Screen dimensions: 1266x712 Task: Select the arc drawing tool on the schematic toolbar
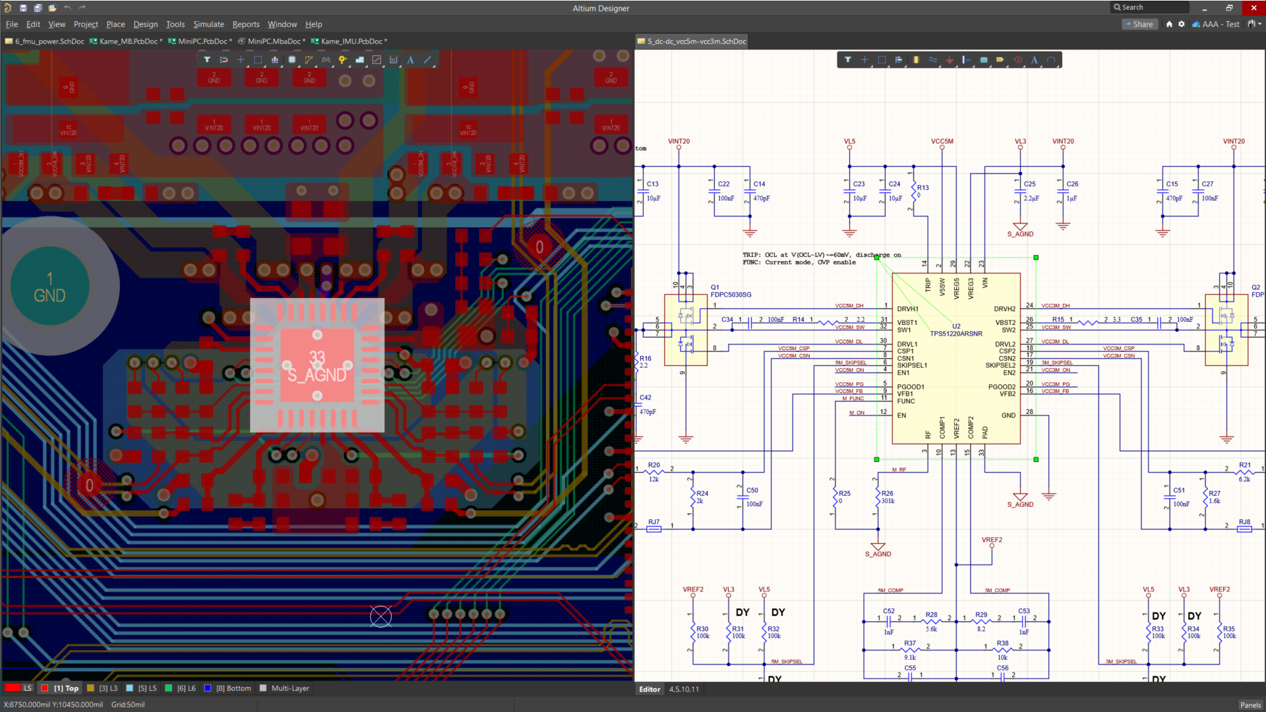1052,59
